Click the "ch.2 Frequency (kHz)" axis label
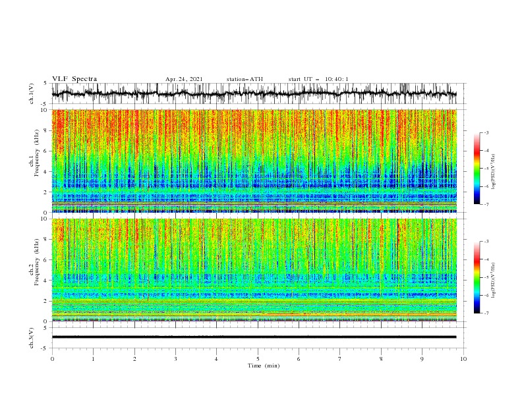 click(x=34, y=261)
